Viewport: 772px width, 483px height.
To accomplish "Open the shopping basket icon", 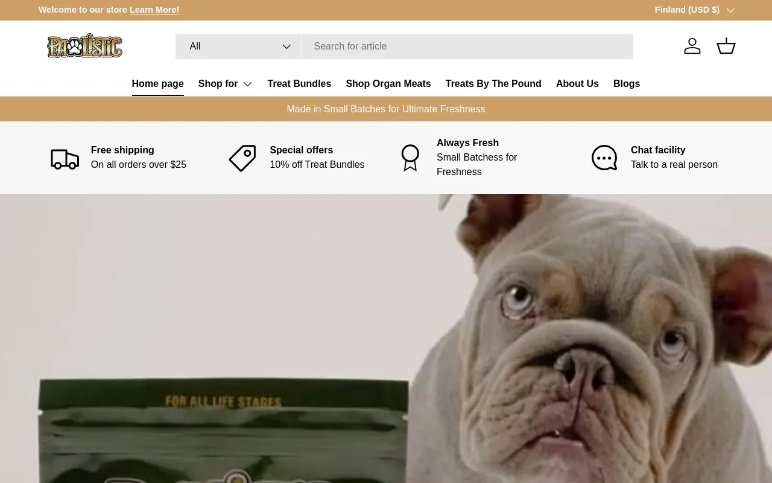I will click(726, 46).
